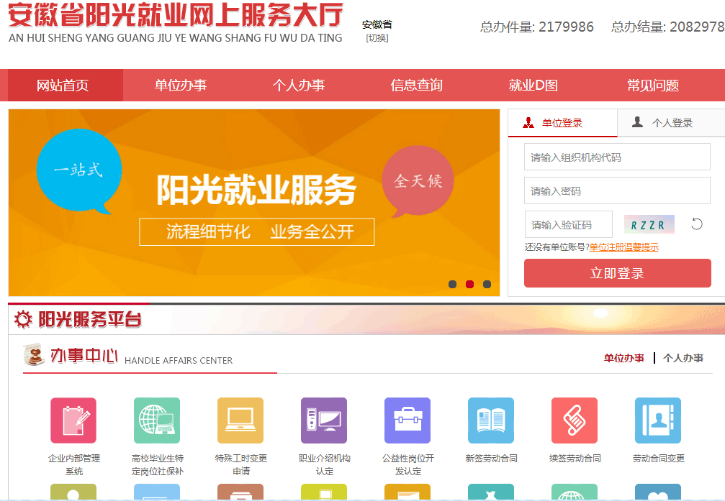Image resolution: width=725 pixels, height=501 pixels.
Task: Toggle 个人办事 in 办事中心 header
Action: pyautogui.click(x=683, y=358)
